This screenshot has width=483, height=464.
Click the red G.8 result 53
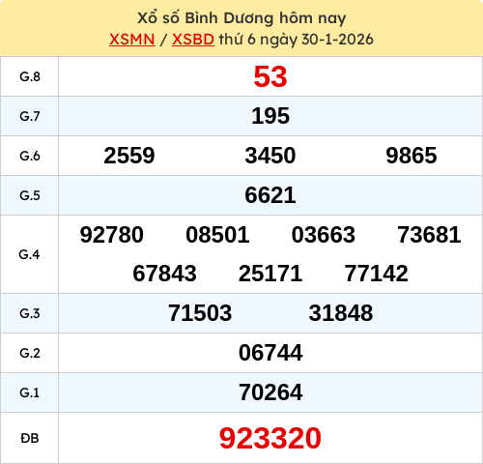pyautogui.click(x=270, y=76)
